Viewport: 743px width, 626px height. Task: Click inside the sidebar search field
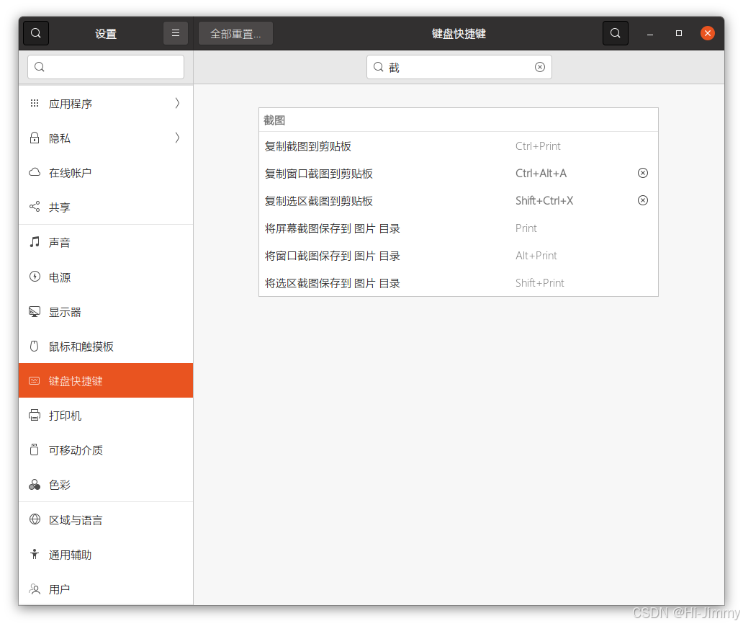coord(105,66)
